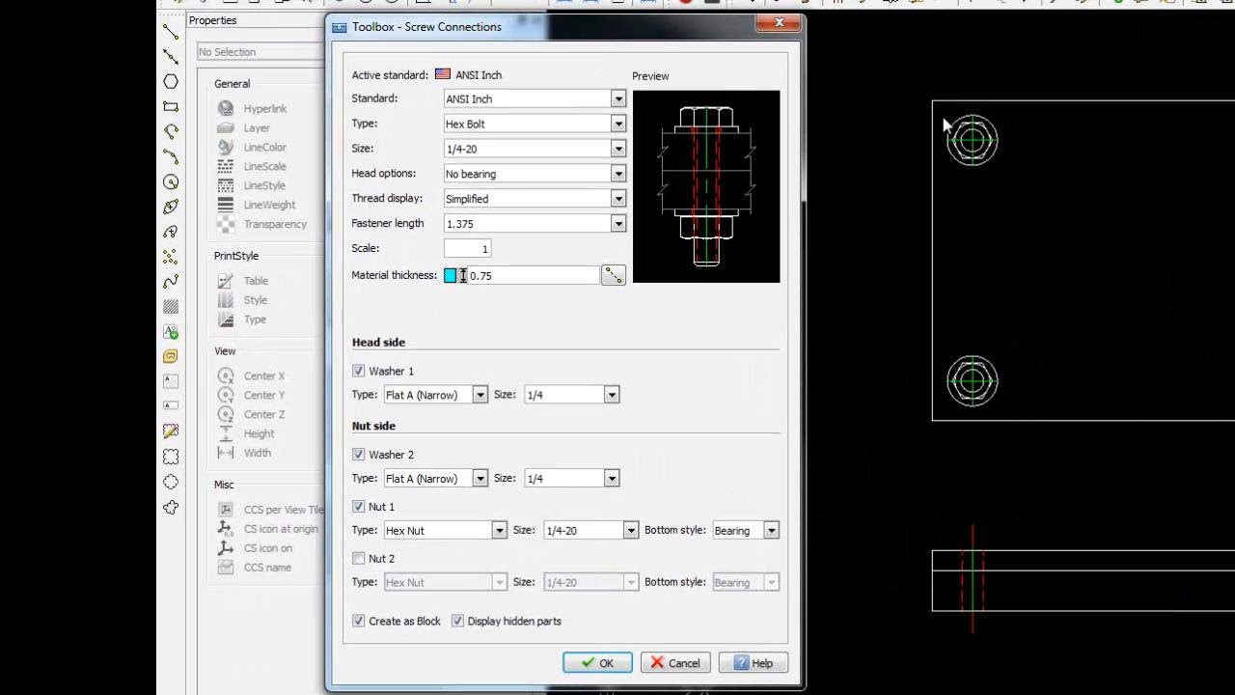Click OK to confirm screw connection
The width and height of the screenshot is (1235, 695).
tap(597, 663)
